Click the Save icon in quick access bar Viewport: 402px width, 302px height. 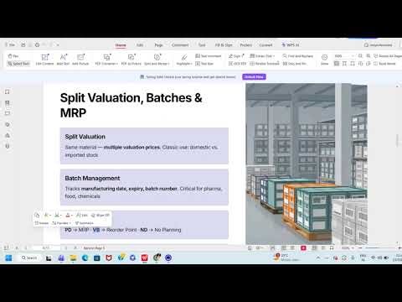pos(23,45)
